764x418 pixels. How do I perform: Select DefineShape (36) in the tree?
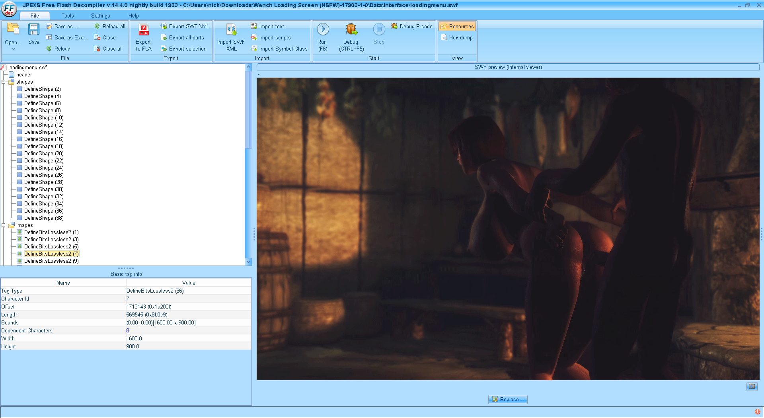44,211
